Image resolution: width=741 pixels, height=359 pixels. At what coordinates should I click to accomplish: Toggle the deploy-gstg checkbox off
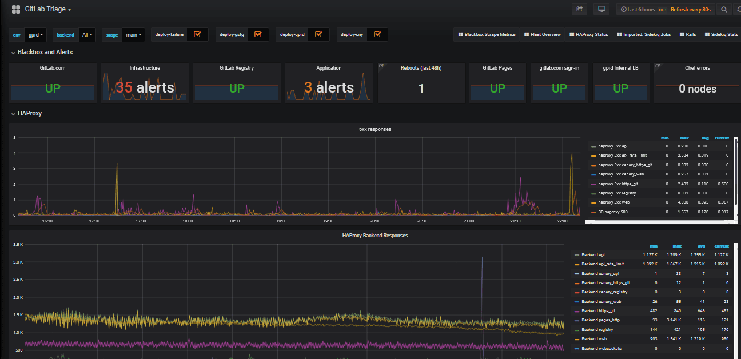click(258, 34)
